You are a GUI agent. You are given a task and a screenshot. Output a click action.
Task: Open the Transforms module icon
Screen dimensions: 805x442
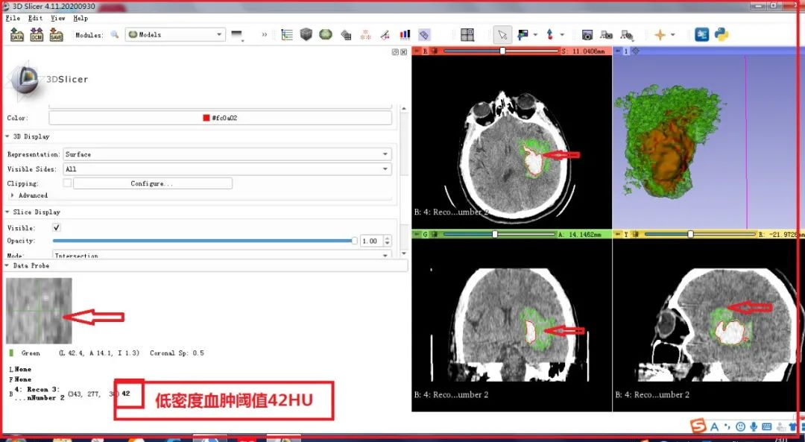point(346,35)
